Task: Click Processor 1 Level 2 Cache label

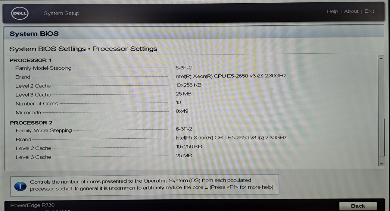Action: click(x=33, y=86)
